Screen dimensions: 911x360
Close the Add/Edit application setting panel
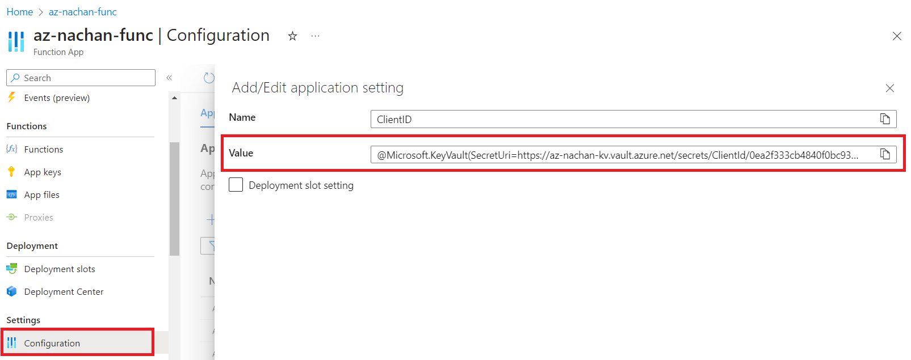[x=889, y=88]
